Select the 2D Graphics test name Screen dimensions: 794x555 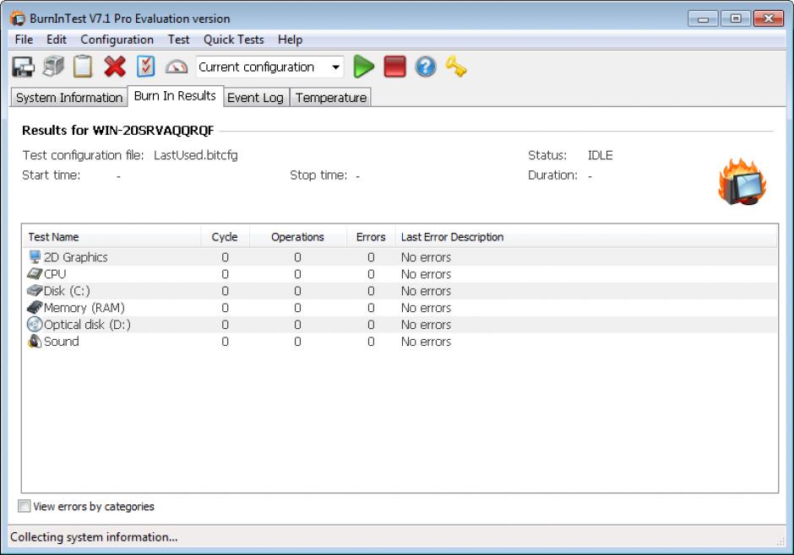(75, 257)
